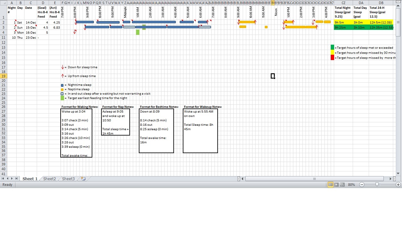Click the horizontal scrollbar thumb
Image resolution: width=402 pixels, height=239 pixels.
click(x=314, y=179)
